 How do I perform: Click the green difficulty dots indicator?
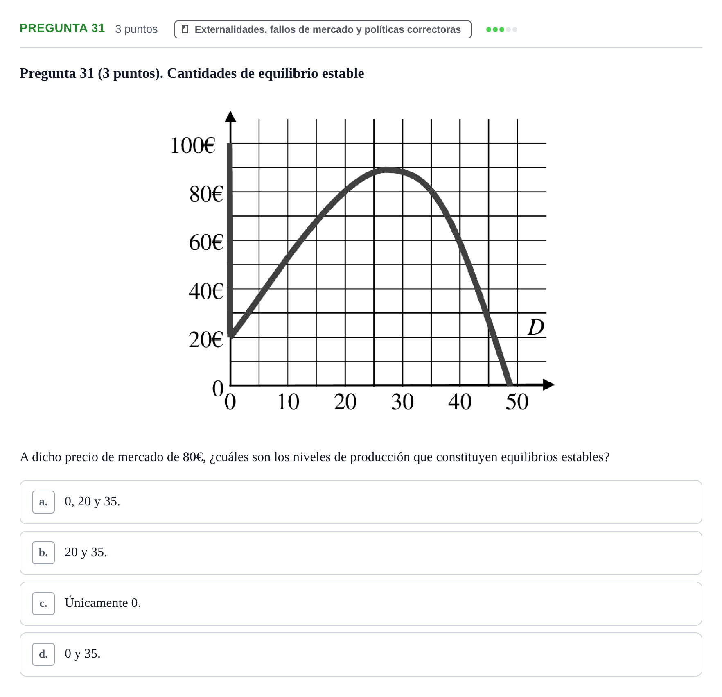coord(501,29)
